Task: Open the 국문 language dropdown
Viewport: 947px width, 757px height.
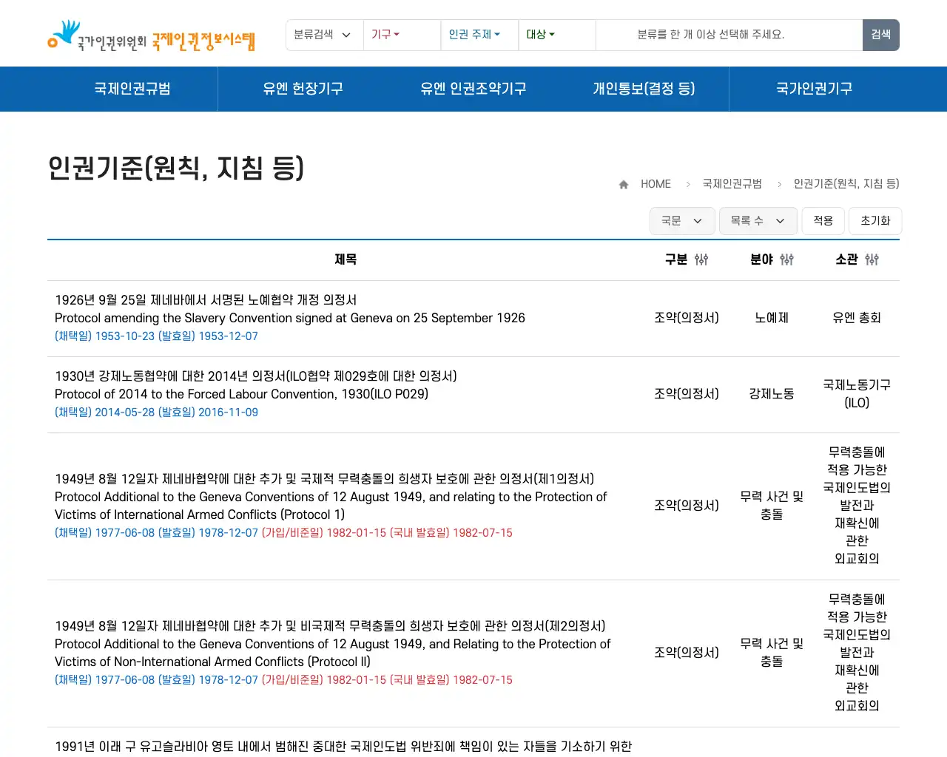Action: pyautogui.click(x=681, y=220)
